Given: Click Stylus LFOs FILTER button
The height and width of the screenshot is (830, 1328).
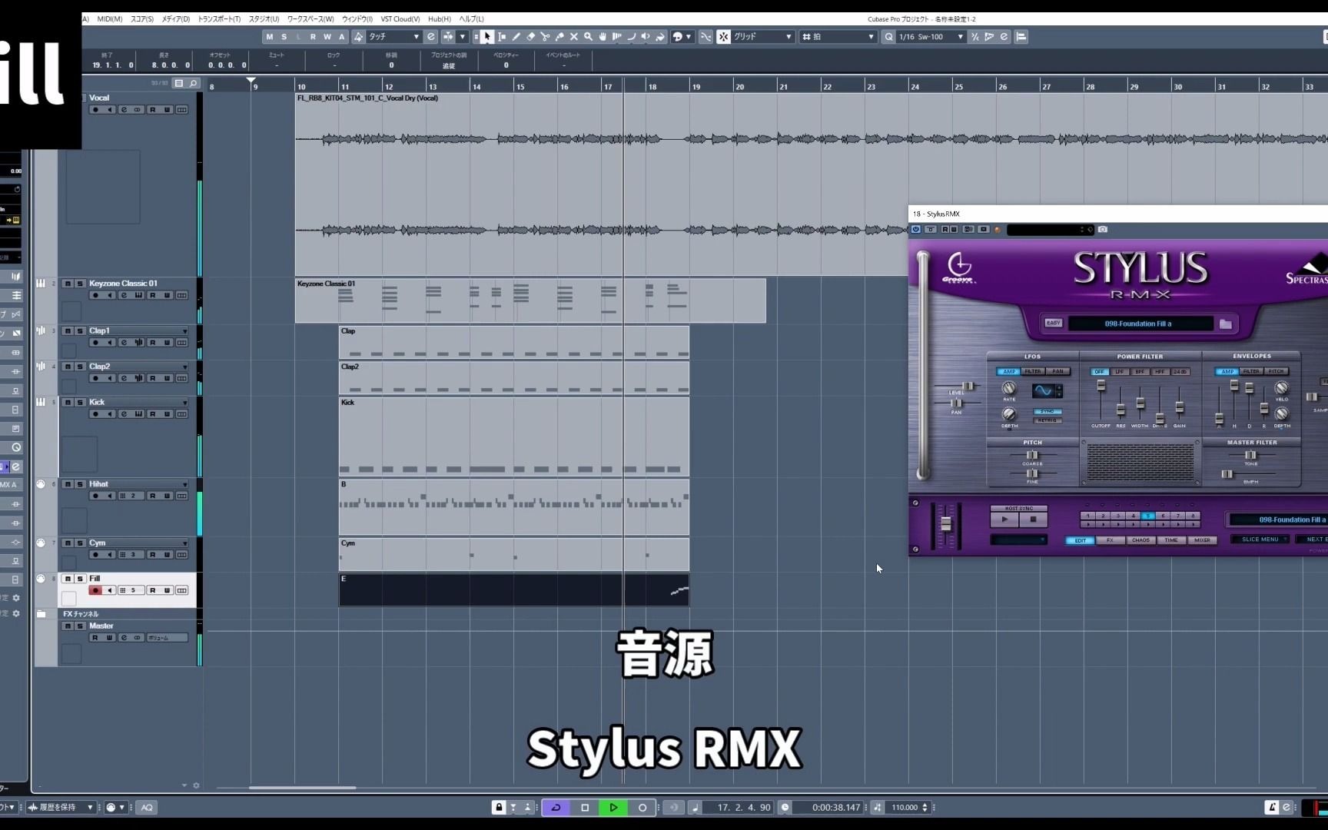Looking at the screenshot, I should tap(1033, 371).
